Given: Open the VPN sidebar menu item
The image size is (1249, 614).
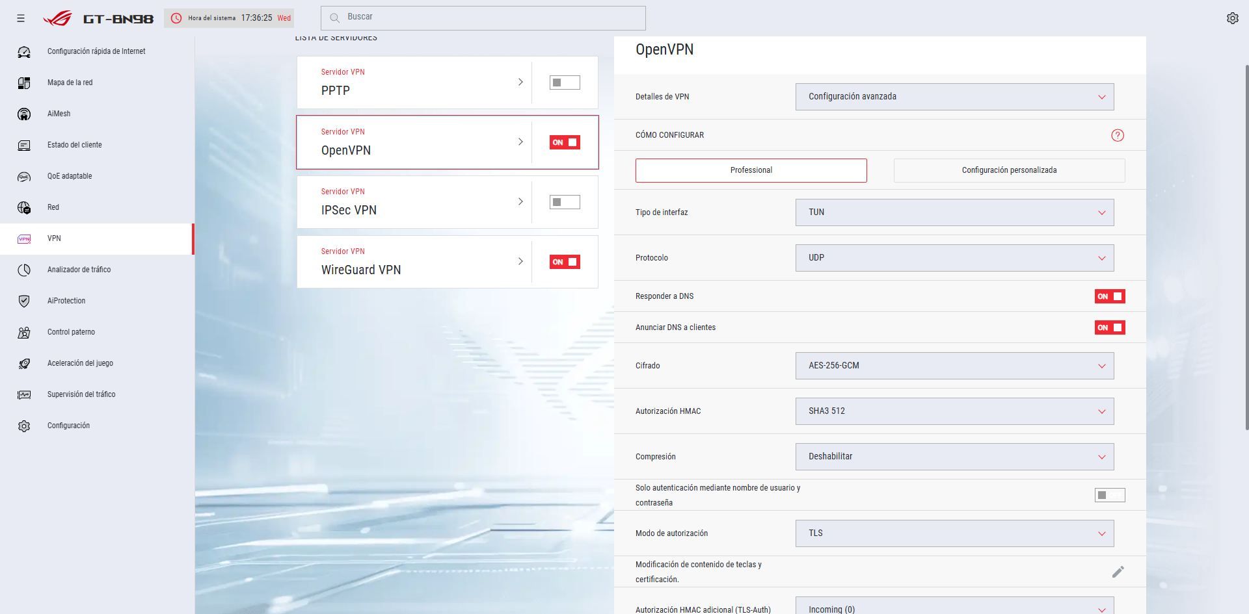Looking at the screenshot, I should point(97,238).
